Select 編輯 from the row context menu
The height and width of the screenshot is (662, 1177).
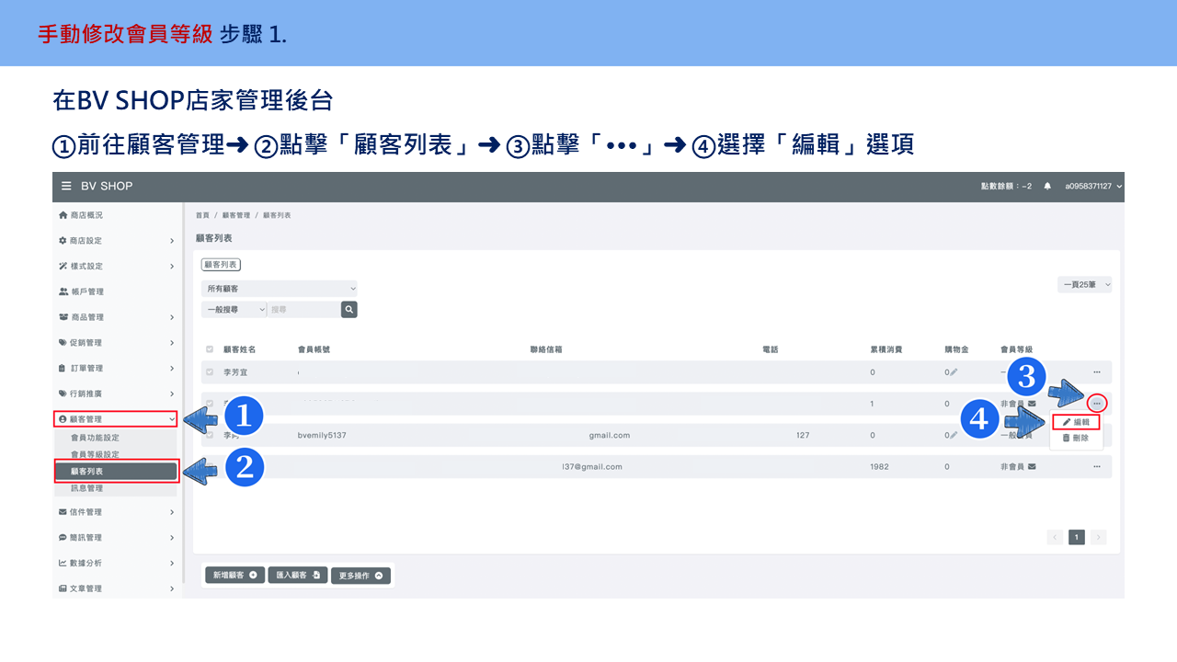(x=1076, y=422)
